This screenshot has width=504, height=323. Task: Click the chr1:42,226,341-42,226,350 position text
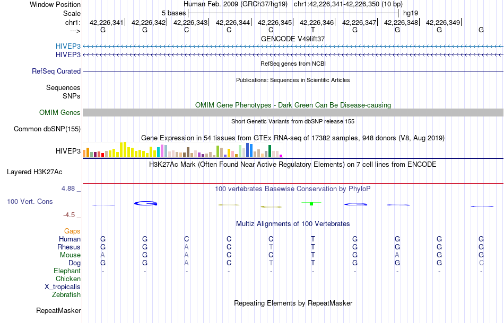point(348,4)
